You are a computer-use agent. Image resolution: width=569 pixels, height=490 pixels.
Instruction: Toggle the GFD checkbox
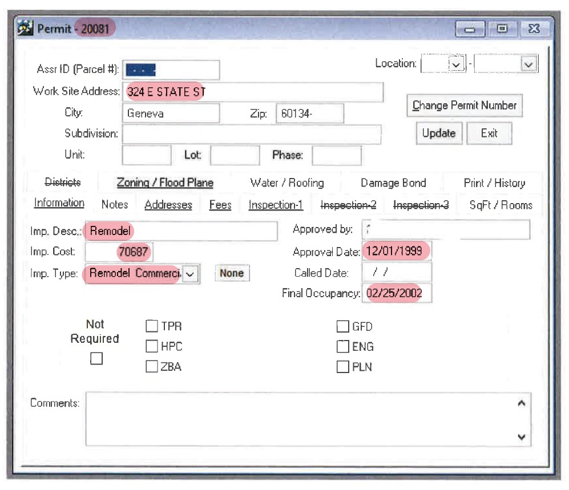tap(342, 326)
